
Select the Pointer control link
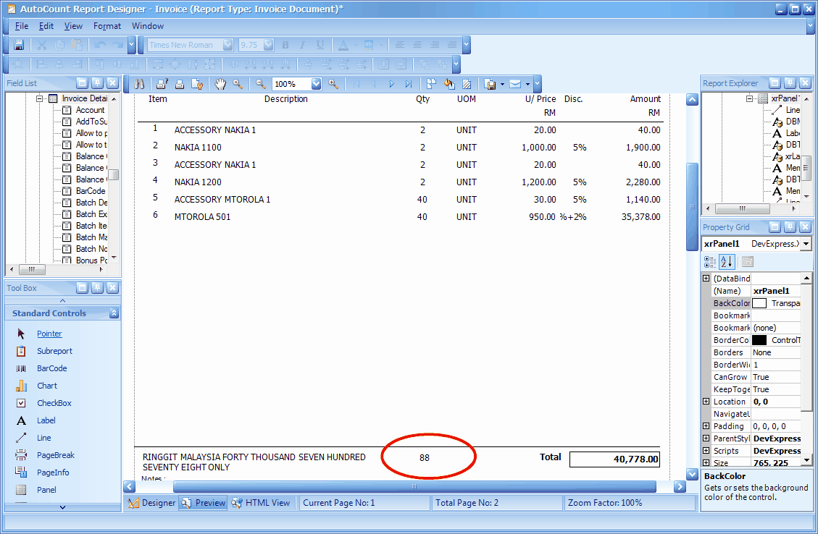coord(49,334)
